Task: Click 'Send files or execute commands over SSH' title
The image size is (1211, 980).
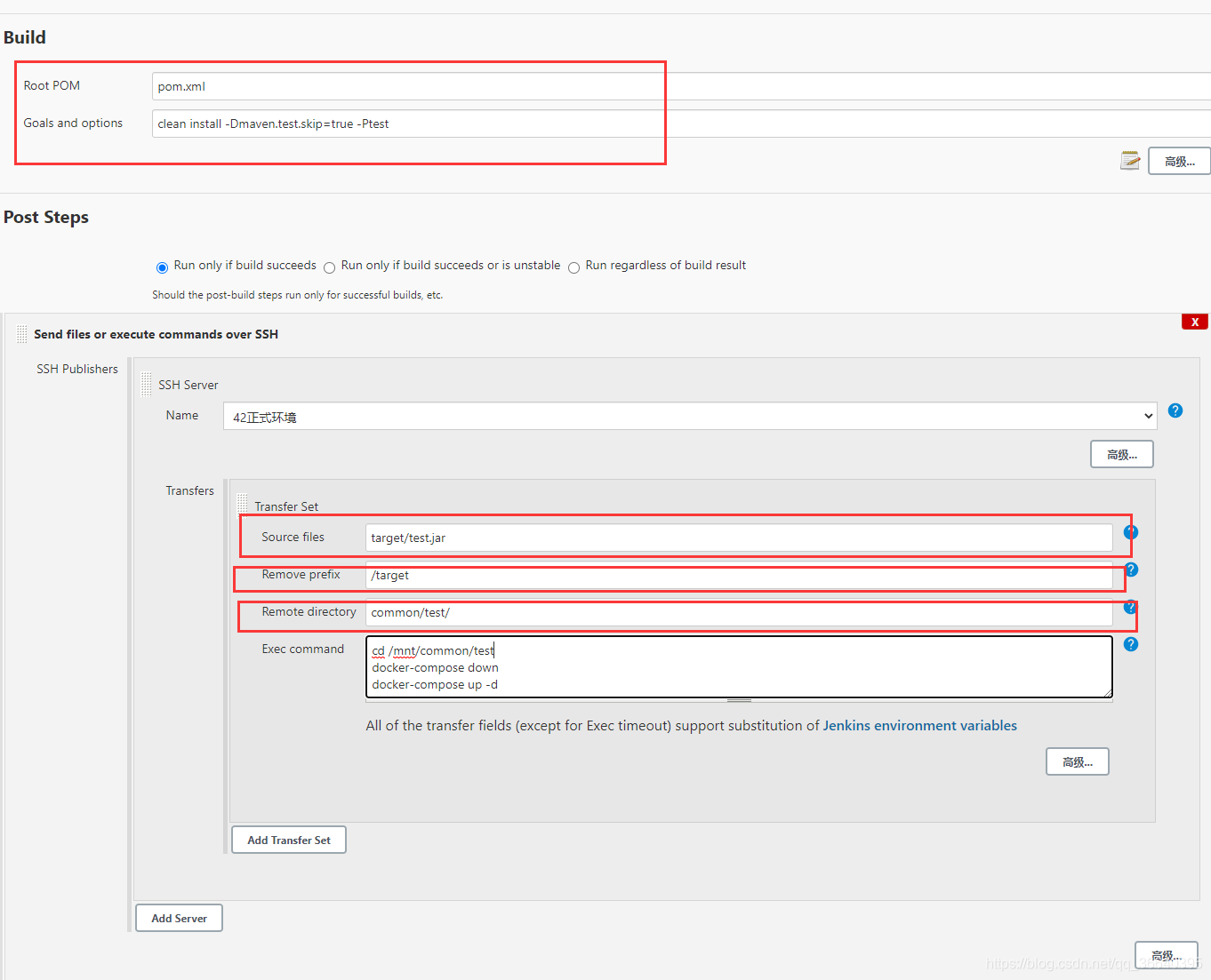Action: click(x=156, y=334)
